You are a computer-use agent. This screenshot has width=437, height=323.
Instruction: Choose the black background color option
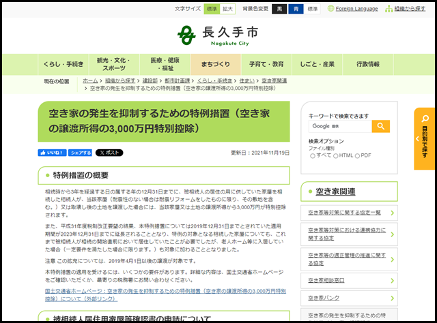tap(279, 9)
